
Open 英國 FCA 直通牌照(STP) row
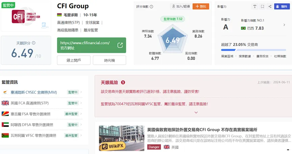click(42, 103)
